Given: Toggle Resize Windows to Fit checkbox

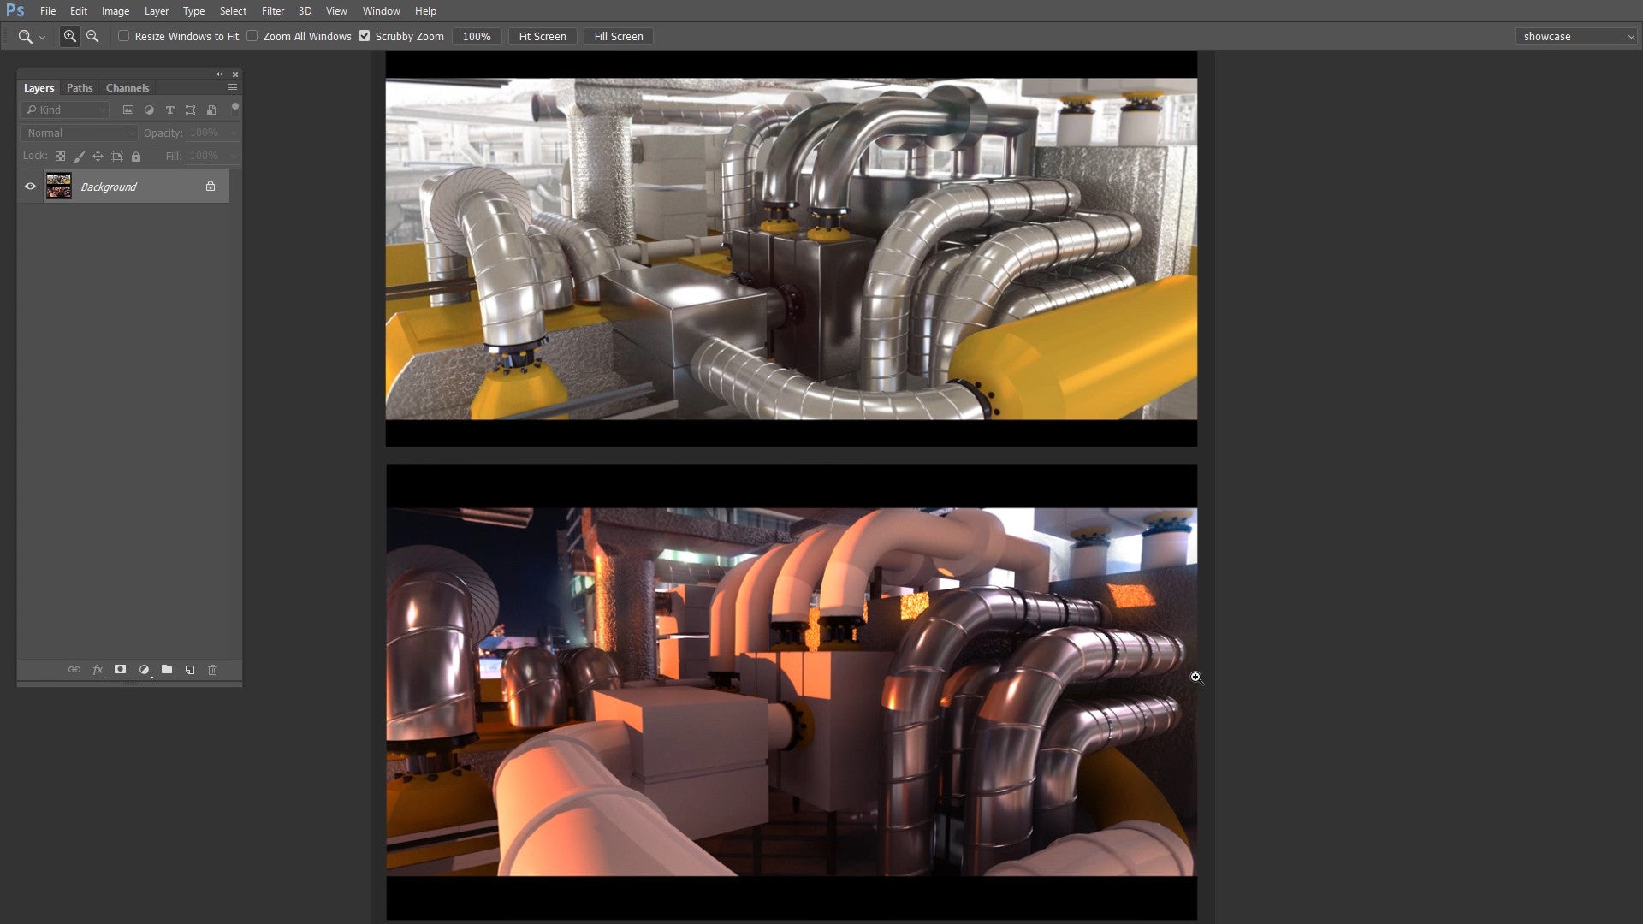Looking at the screenshot, I should click(125, 36).
